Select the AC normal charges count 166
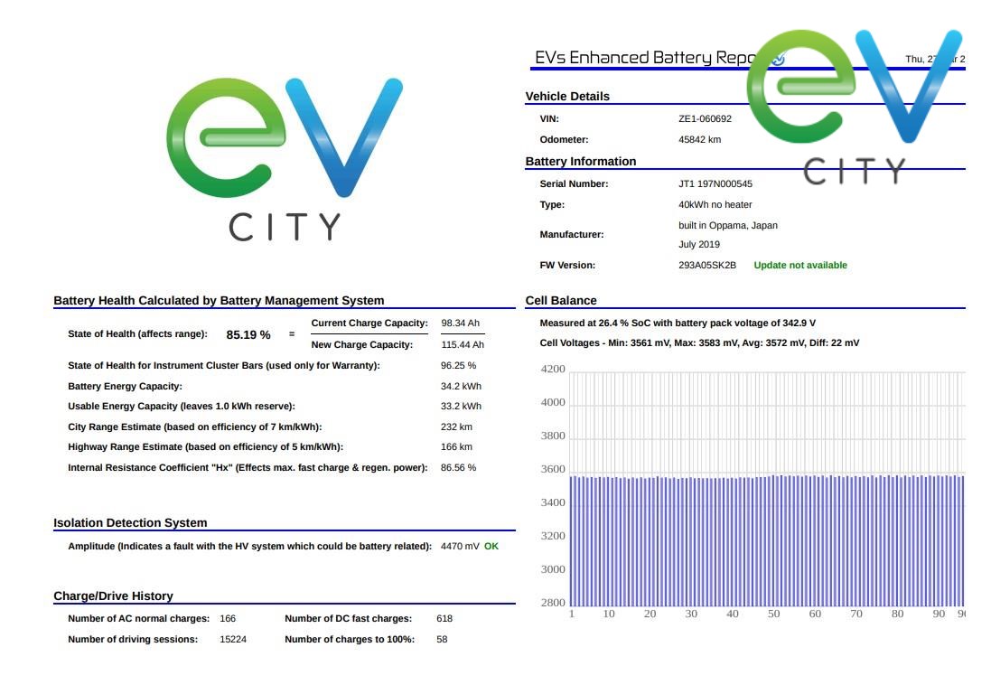The width and height of the screenshot is (991, 694). 228,619
